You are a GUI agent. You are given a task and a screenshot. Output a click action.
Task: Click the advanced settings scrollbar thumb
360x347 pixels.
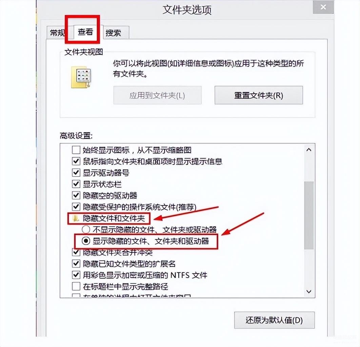pos(309,216)
